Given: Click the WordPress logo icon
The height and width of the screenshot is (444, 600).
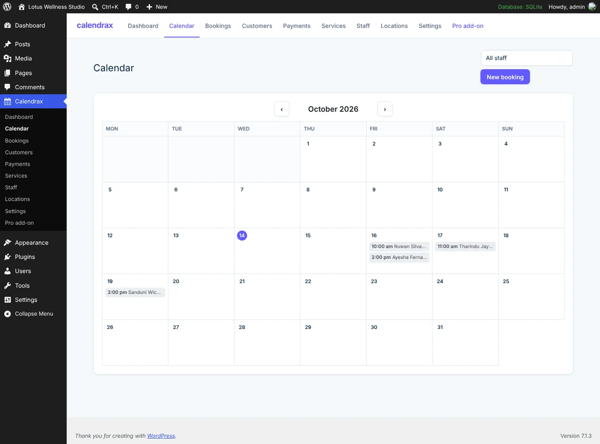Looking at the screenshot, I should pyautogui.click(x=7, y=7).
